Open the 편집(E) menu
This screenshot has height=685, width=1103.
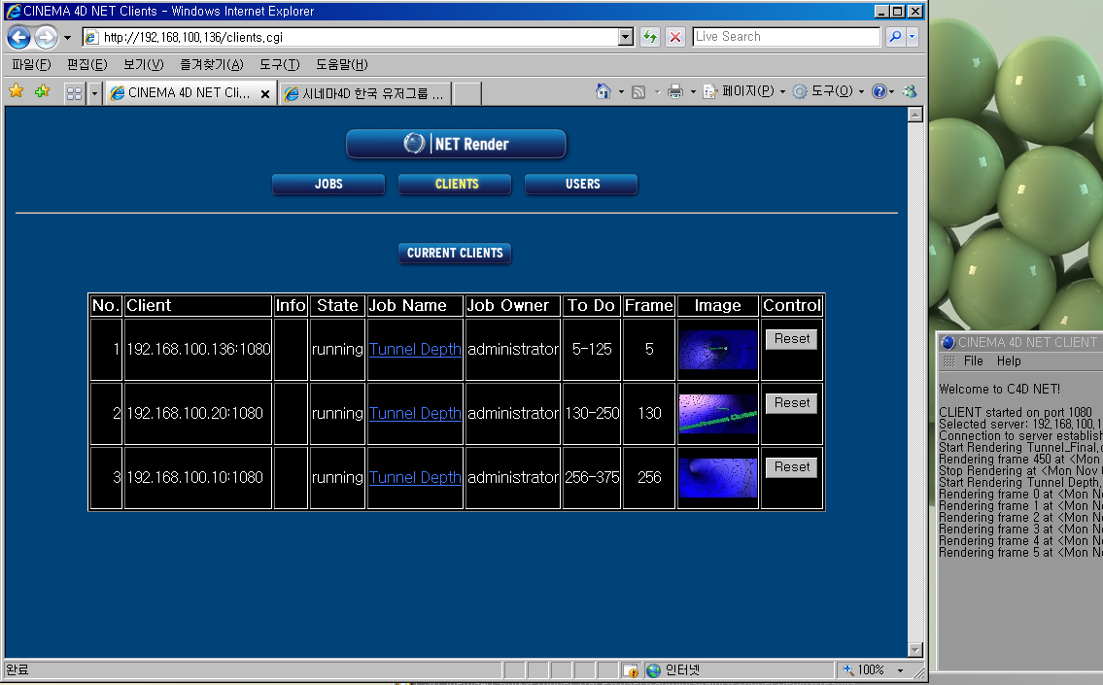[x=87, y=65]
